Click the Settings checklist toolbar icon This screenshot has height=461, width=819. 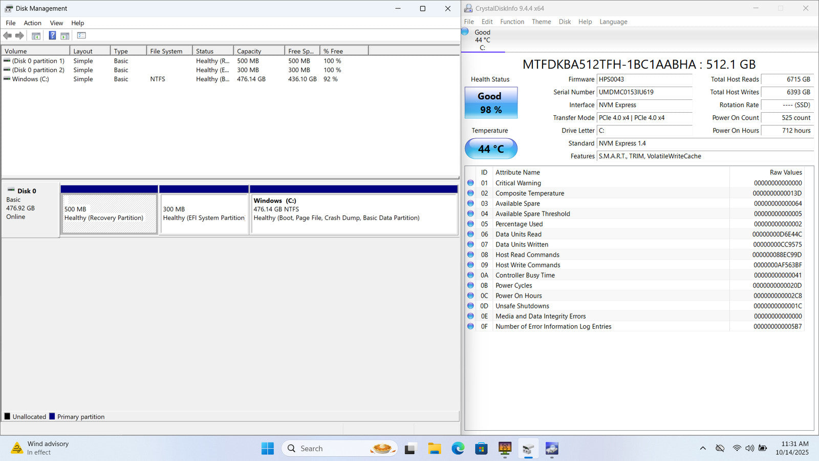[81, 36]
